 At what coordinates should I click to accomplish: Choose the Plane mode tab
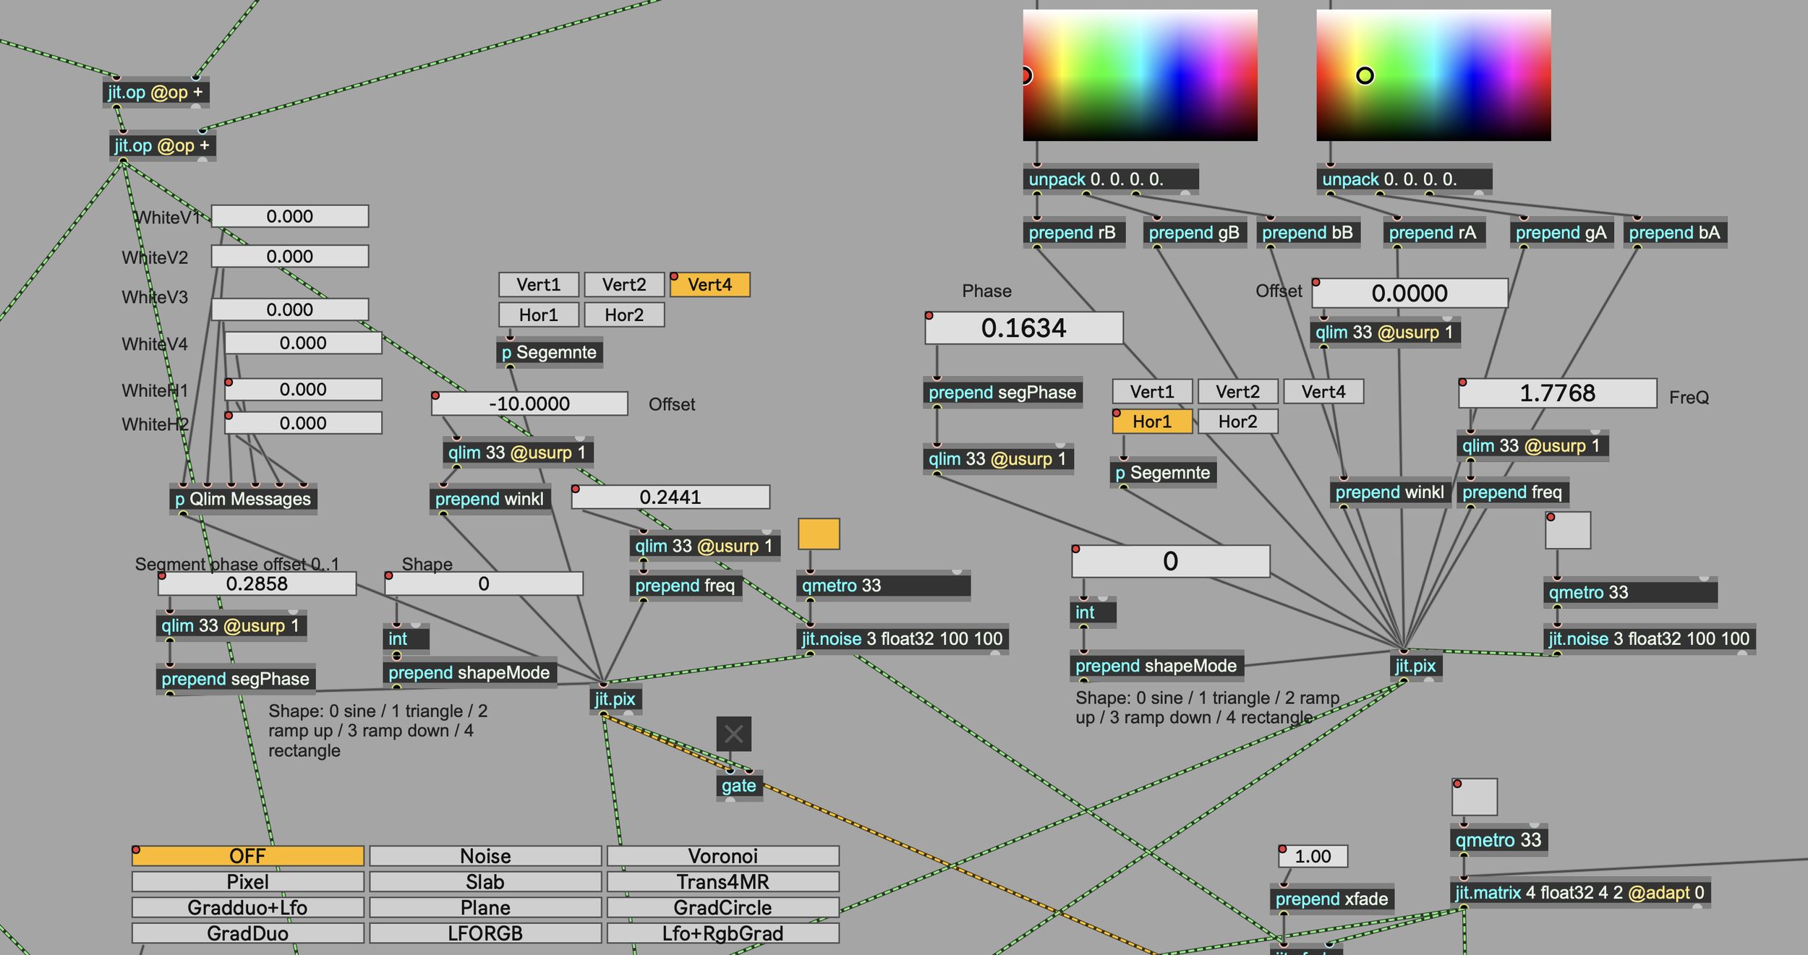485,908
